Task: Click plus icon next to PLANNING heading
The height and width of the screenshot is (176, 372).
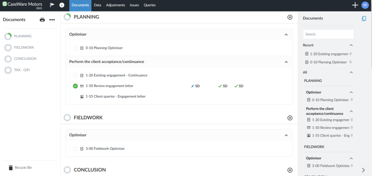Action: [x=290, y=17]
